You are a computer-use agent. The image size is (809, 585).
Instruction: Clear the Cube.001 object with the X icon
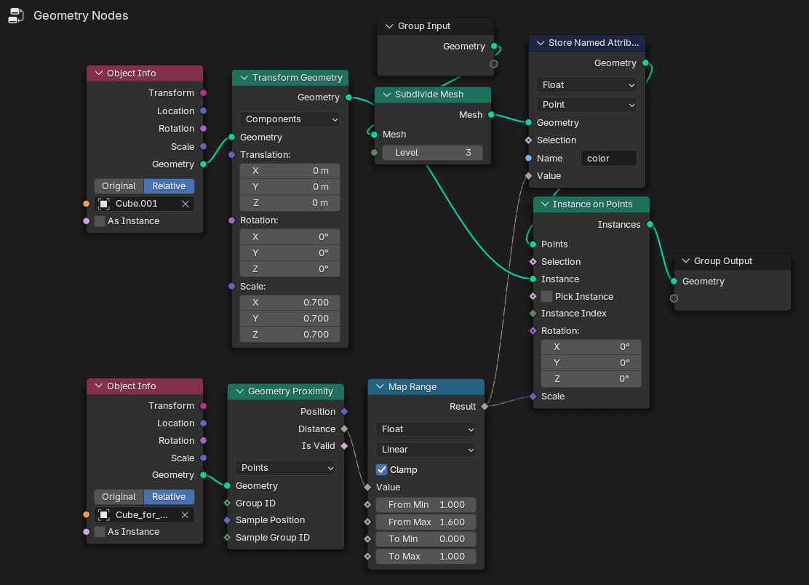pos(186,204)
